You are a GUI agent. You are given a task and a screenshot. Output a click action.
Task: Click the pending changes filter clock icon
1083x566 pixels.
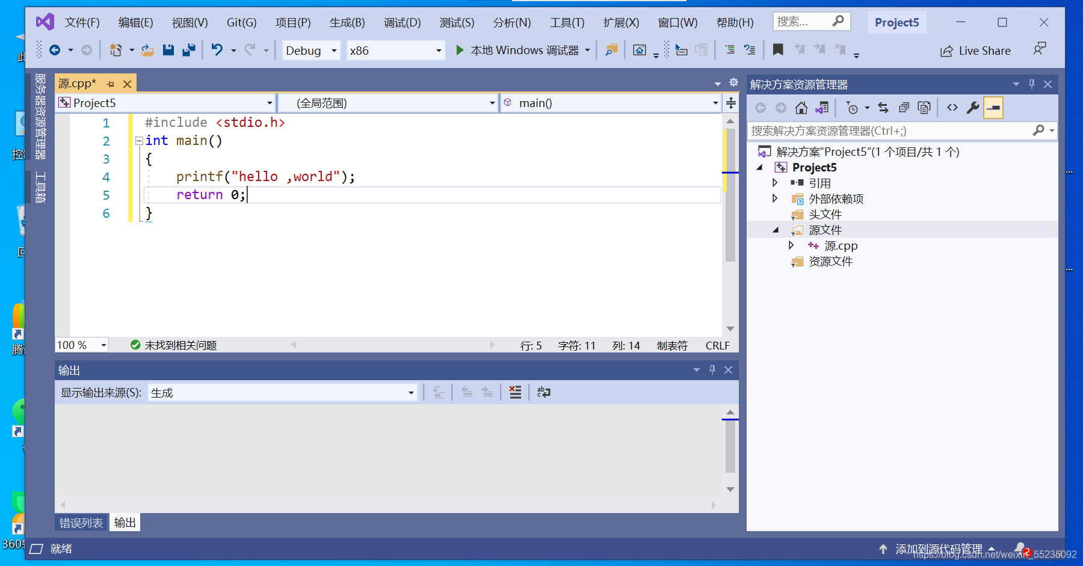pos(852,108)
